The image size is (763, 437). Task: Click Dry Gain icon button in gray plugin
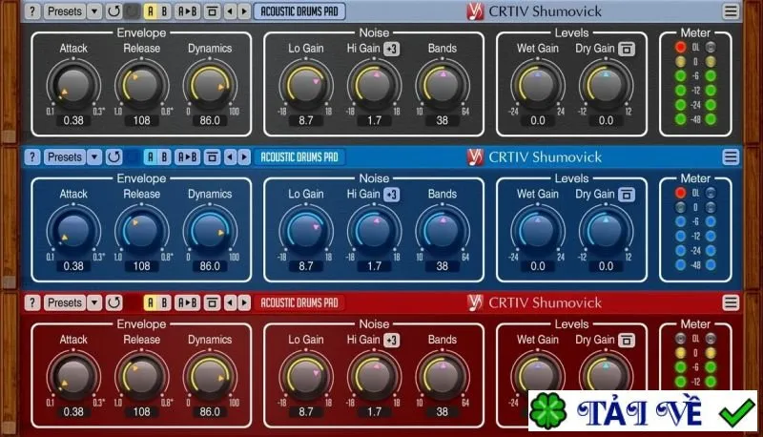pos(627,49)
